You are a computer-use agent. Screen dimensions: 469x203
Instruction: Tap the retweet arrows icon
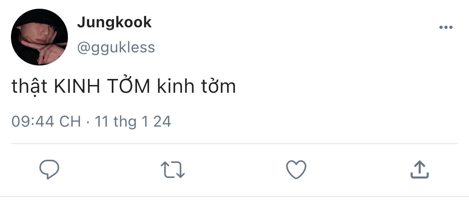click(x=173, y=170)
